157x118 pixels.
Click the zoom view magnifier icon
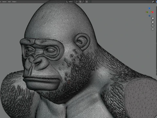click(153, 18)
